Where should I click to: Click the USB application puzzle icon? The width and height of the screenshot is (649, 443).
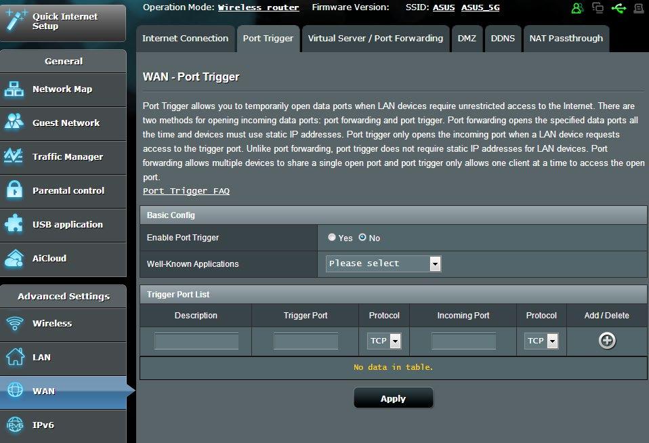pyautogui.click(x=14, y=224)
